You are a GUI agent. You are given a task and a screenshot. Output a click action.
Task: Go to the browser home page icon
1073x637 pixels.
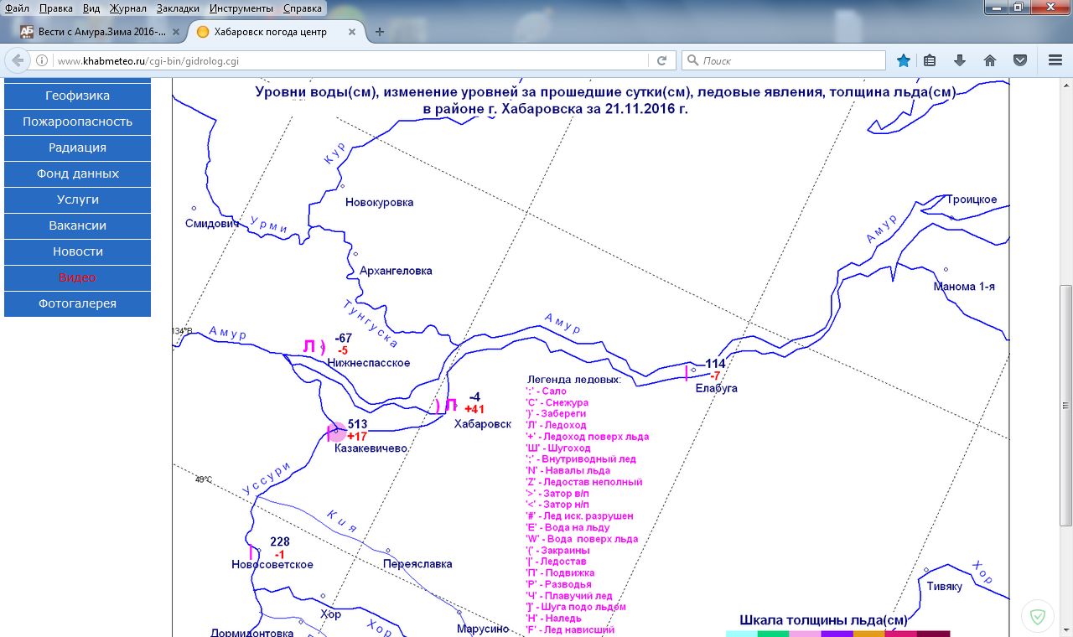pos(990,60)
